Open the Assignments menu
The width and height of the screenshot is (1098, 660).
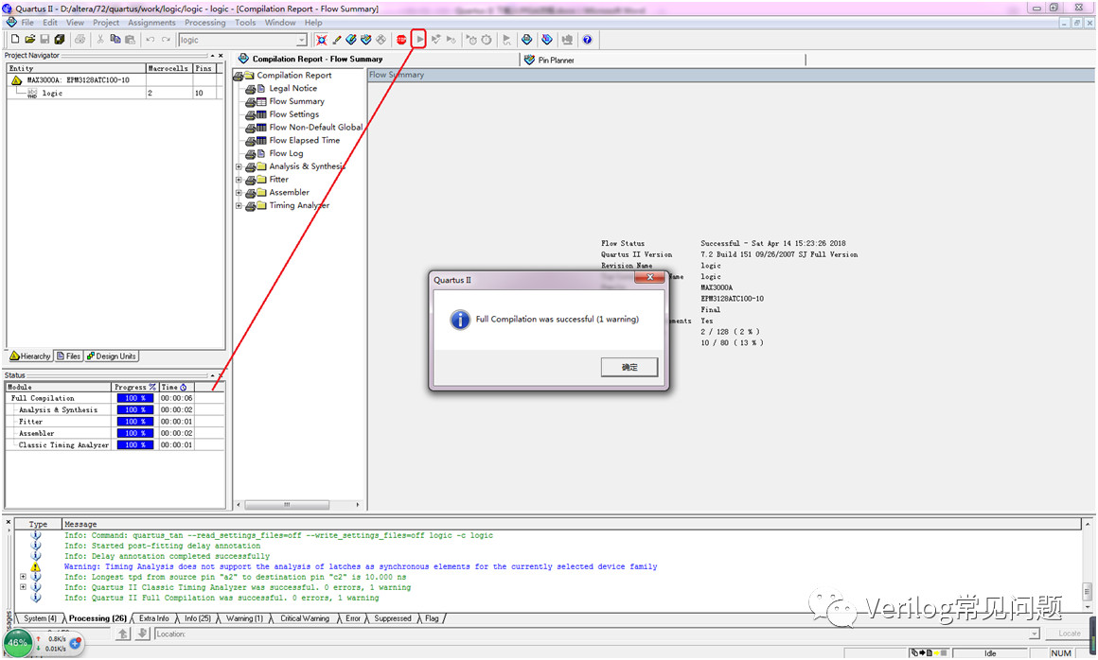(151, 23)
